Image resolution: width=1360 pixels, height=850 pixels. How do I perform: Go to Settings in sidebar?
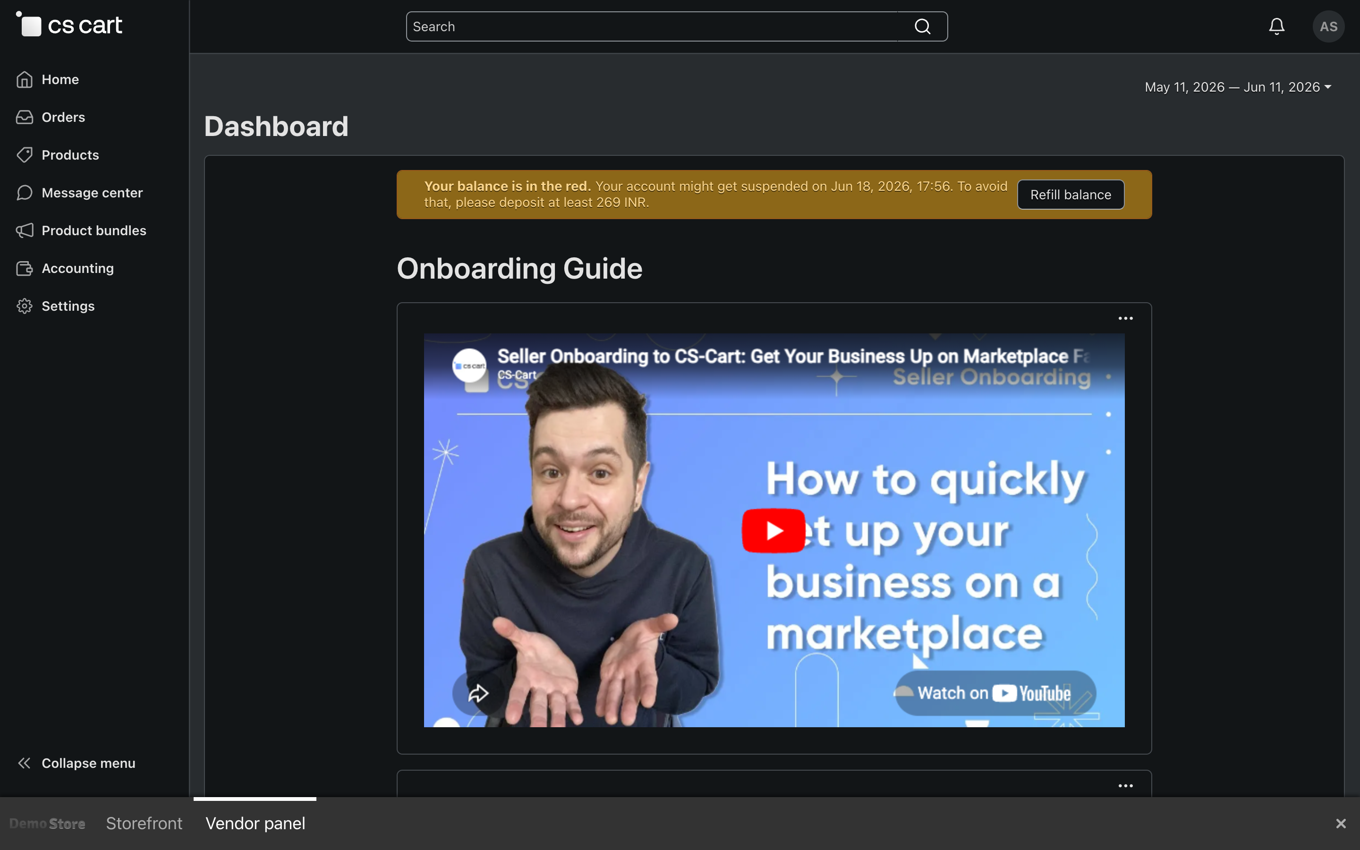68,306
